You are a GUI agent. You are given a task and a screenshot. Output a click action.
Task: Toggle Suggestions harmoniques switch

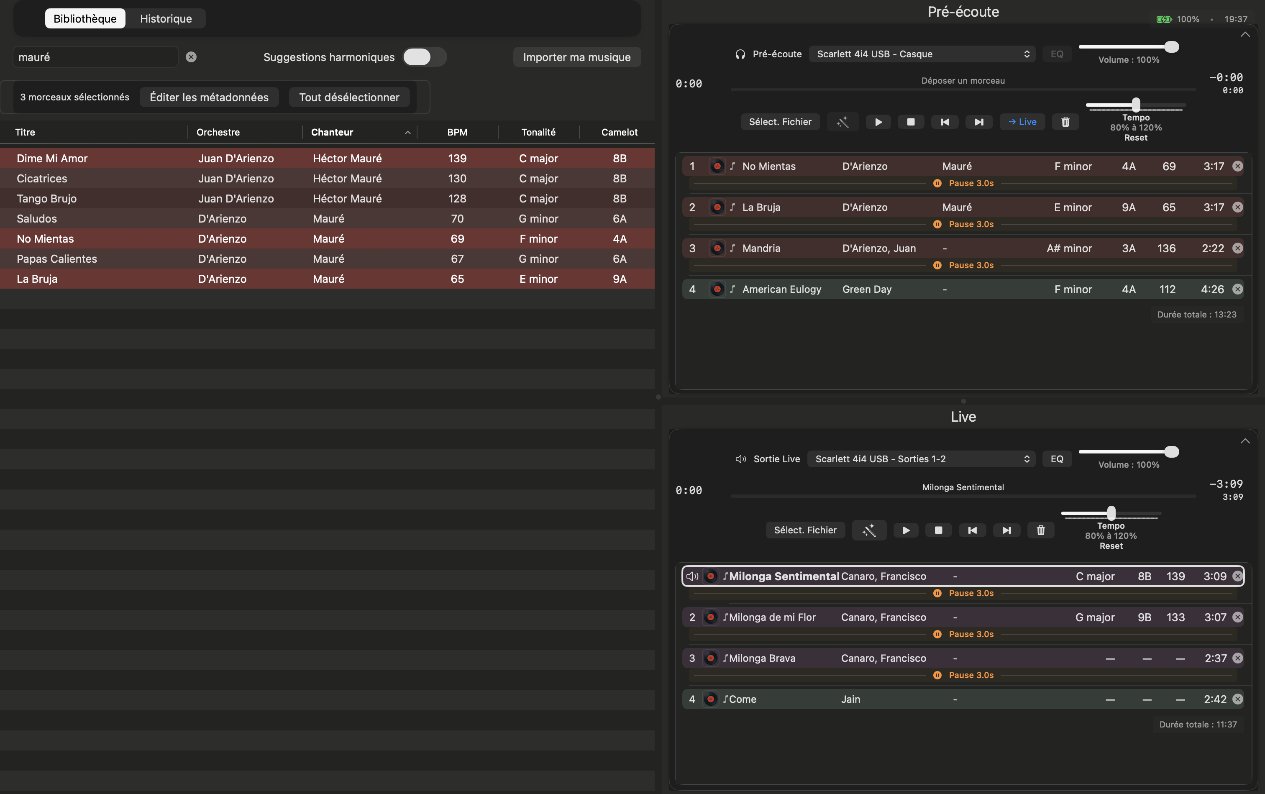(424, 57)
